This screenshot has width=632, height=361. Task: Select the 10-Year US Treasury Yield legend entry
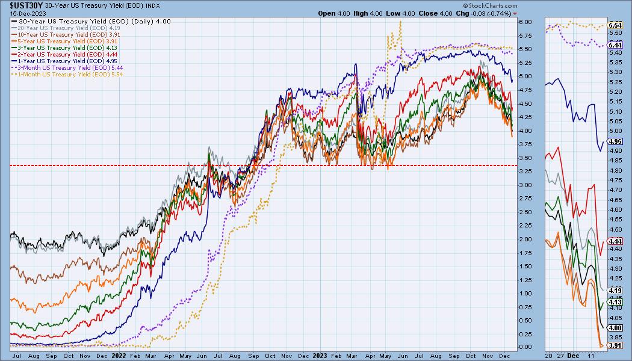[66, 35]
